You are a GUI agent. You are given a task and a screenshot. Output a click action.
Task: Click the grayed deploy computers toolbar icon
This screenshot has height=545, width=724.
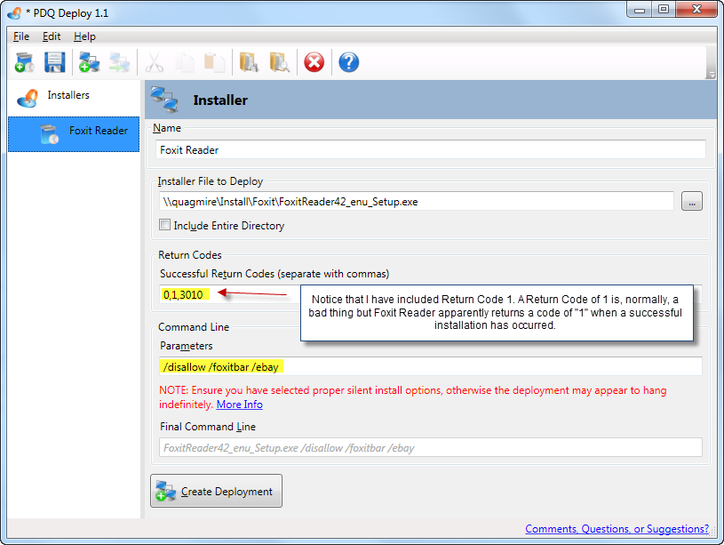[x=120, y=62]
